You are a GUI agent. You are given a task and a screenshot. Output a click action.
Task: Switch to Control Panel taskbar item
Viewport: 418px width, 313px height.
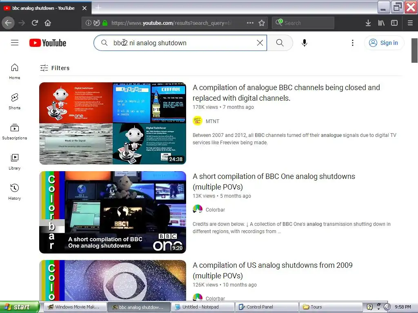coord(267,307)
